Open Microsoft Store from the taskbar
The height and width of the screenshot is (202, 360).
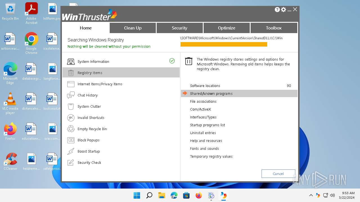click(186, 195)
